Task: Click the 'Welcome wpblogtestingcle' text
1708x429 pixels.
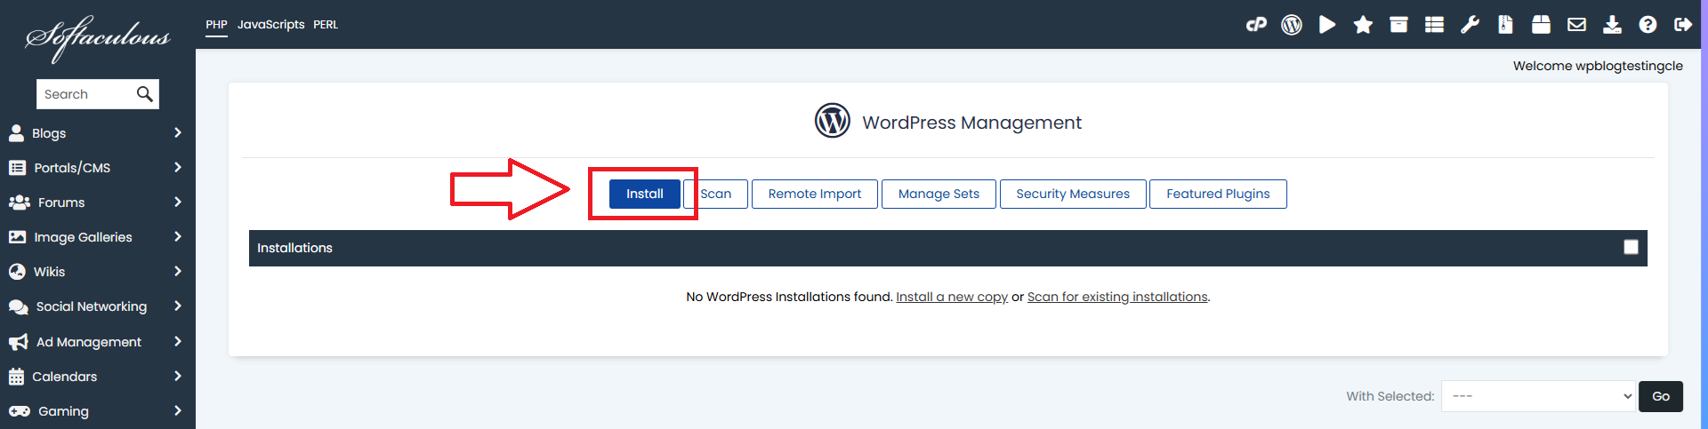Action: pyautogui.click(x=1598, y=66)
